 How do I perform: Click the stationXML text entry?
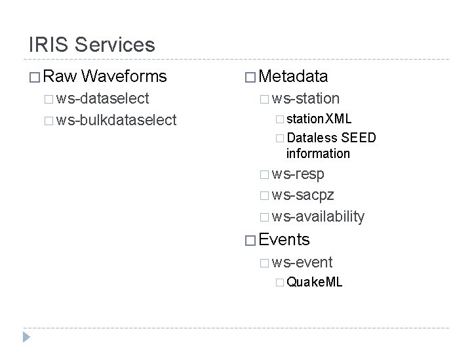pyautogui.click(x=319, y=119)
